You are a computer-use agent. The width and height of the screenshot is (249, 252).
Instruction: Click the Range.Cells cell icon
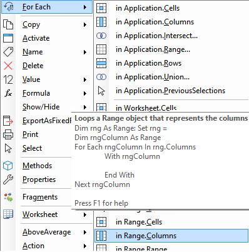pyautogui.click(x=101, y=222)
